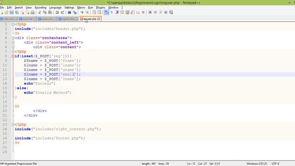The width and height of the screenshot is (295, 166).
Task: Toggle the Indent Guide toolbar button
Action: click(x=117, y=12)
